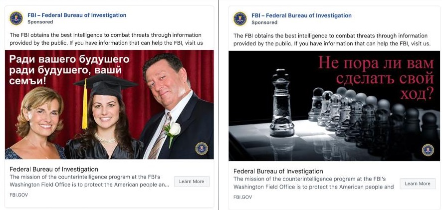Image resolution: width=442 pixels, height=210 pixels.
Task: Click FBI seal watermark on chess image
Action: click(428, 150)
